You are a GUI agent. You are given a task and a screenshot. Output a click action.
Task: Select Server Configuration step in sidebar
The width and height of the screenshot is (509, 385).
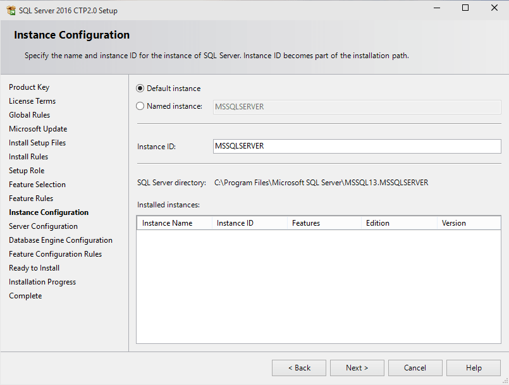coord(43,226)
